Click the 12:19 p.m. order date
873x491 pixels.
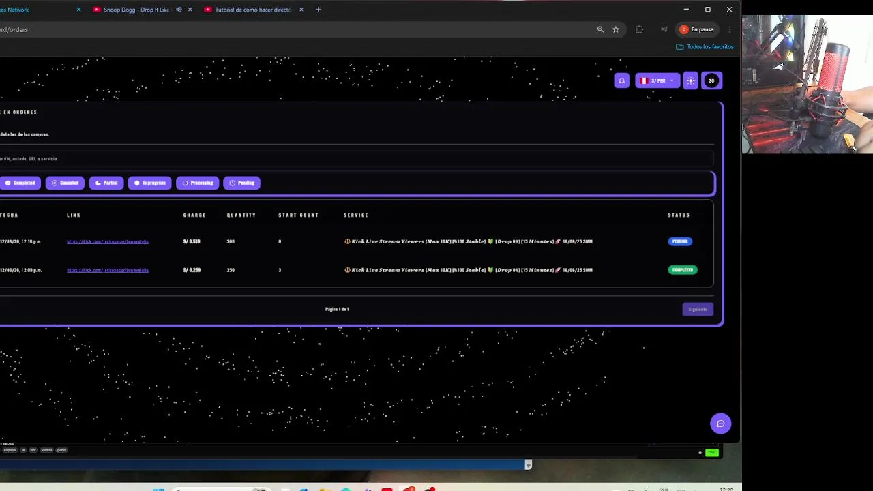(x=20, y=241)
